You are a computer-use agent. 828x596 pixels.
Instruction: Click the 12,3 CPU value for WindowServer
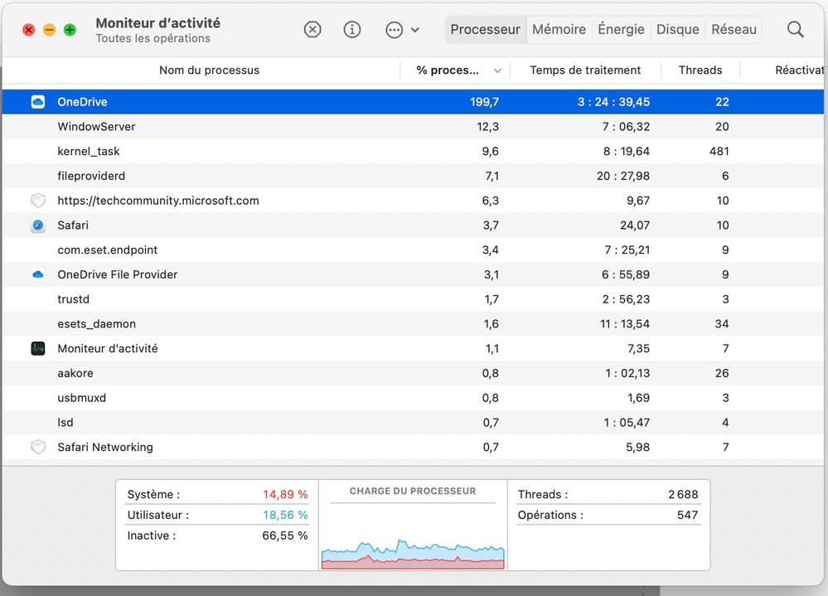(x=488, y=127)
